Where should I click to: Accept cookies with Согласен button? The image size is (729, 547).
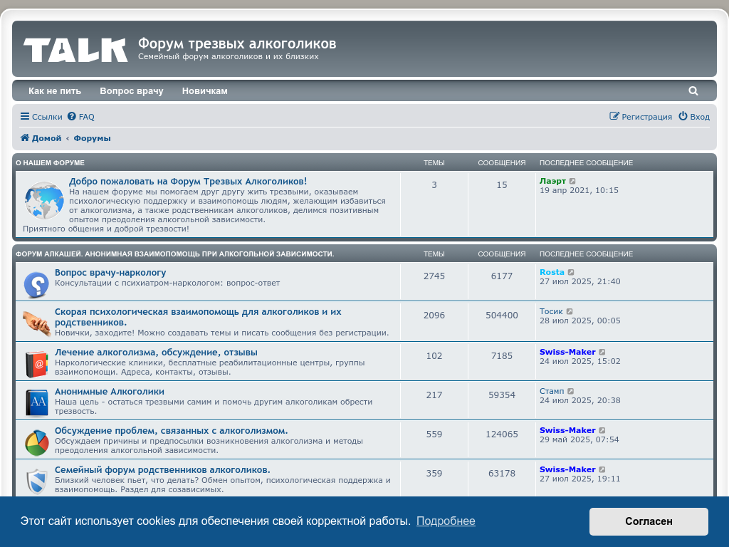[x=649, y=521]
